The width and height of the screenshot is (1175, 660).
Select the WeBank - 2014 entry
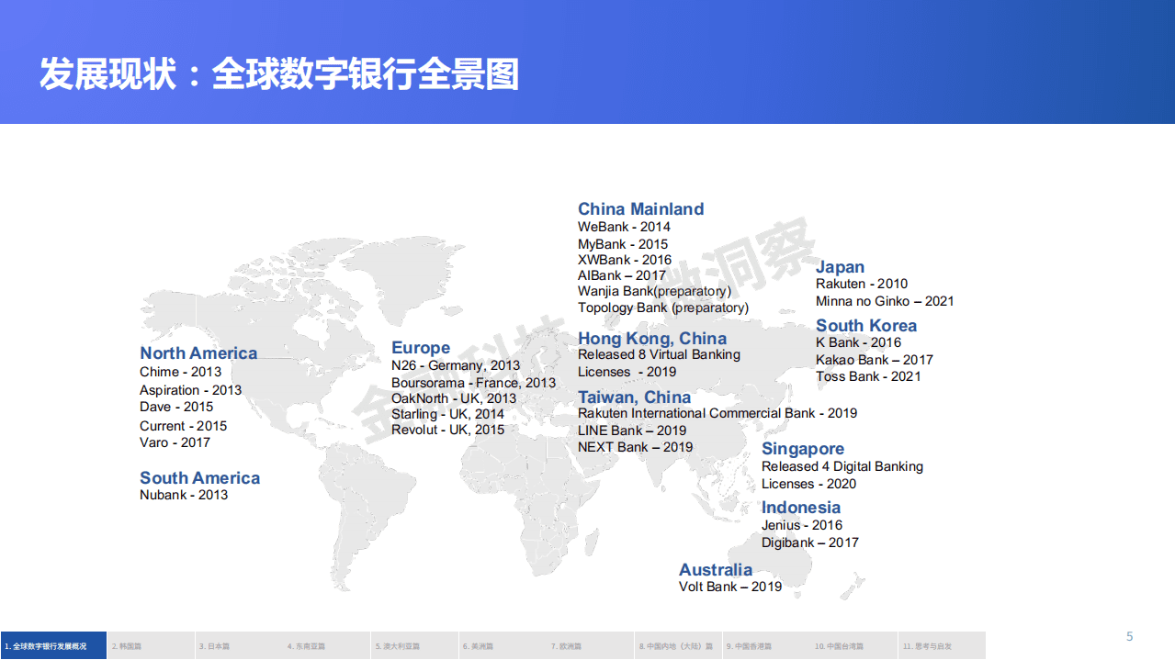pos(623,227)
